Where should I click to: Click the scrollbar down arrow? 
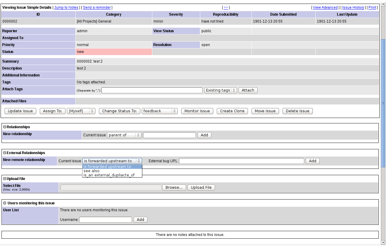click(x=383, y=242)
